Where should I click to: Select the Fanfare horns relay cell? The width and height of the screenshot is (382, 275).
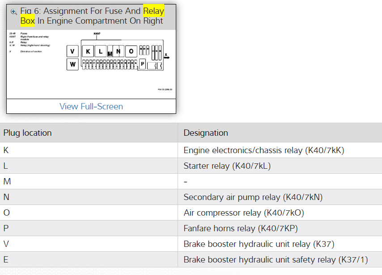pos(240,228)
